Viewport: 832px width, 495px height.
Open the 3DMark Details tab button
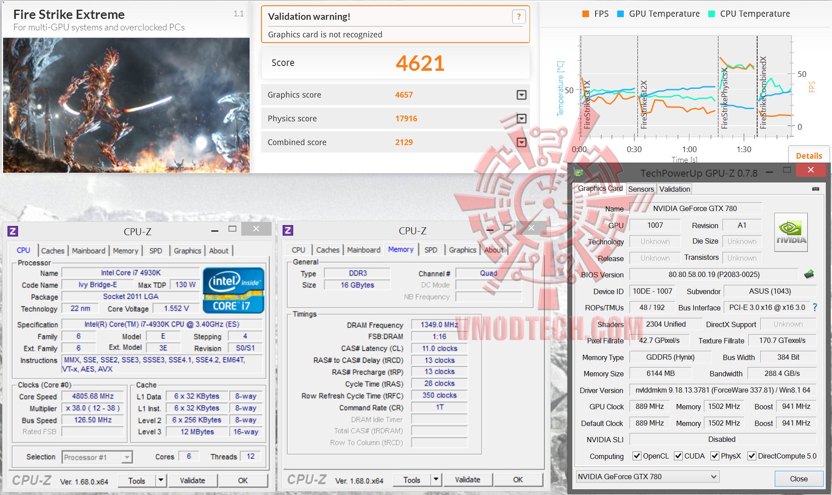(809, 156)
